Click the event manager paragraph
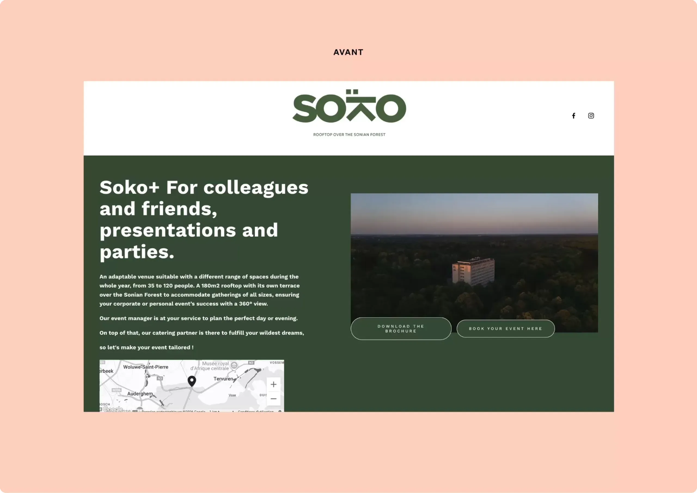697x493 pixels. pos(198,318)
